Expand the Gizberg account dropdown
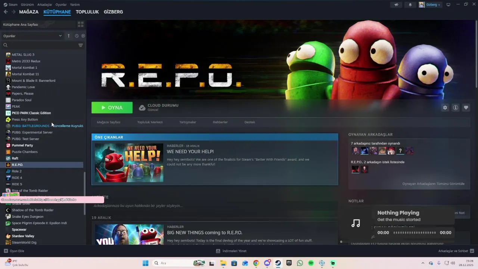The image size is (478, 269). point(430,5)
